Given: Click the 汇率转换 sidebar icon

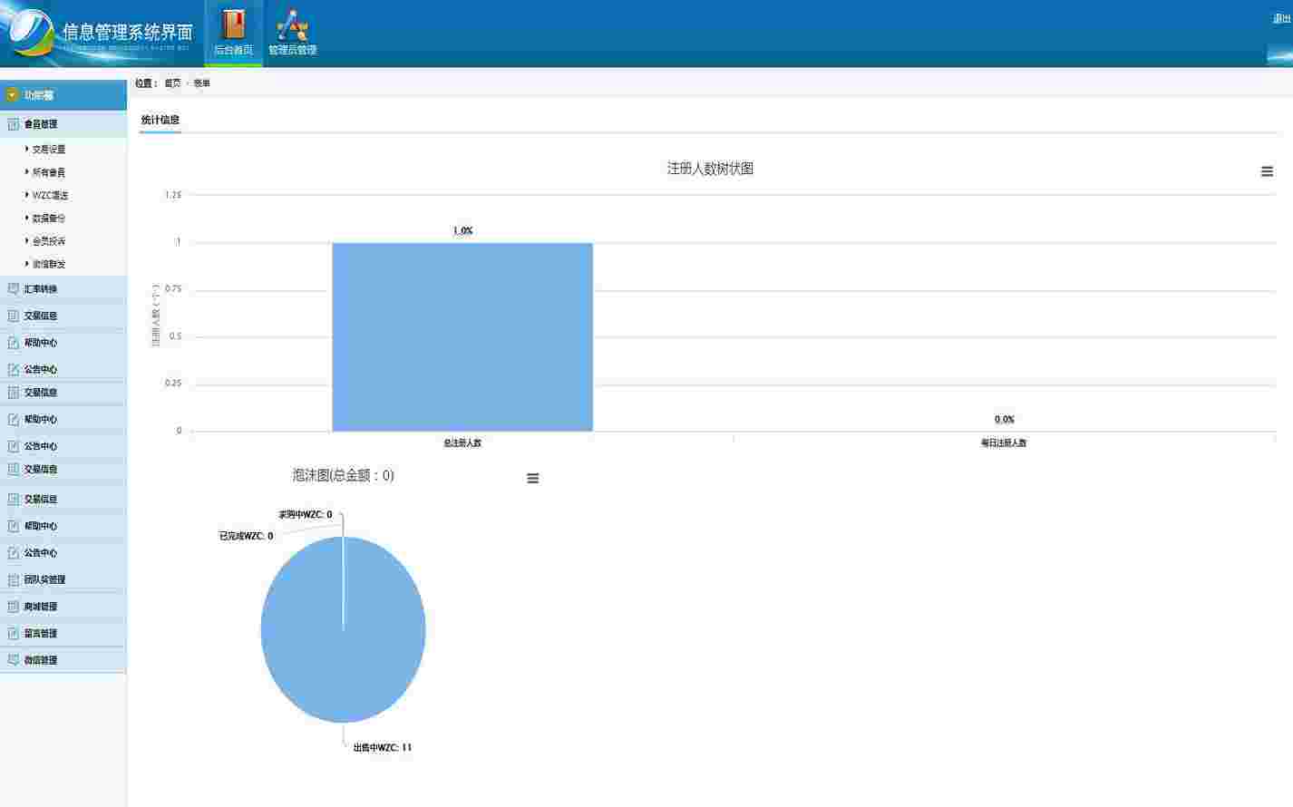Looking at the screenshot, I should (x=14, y=289).
